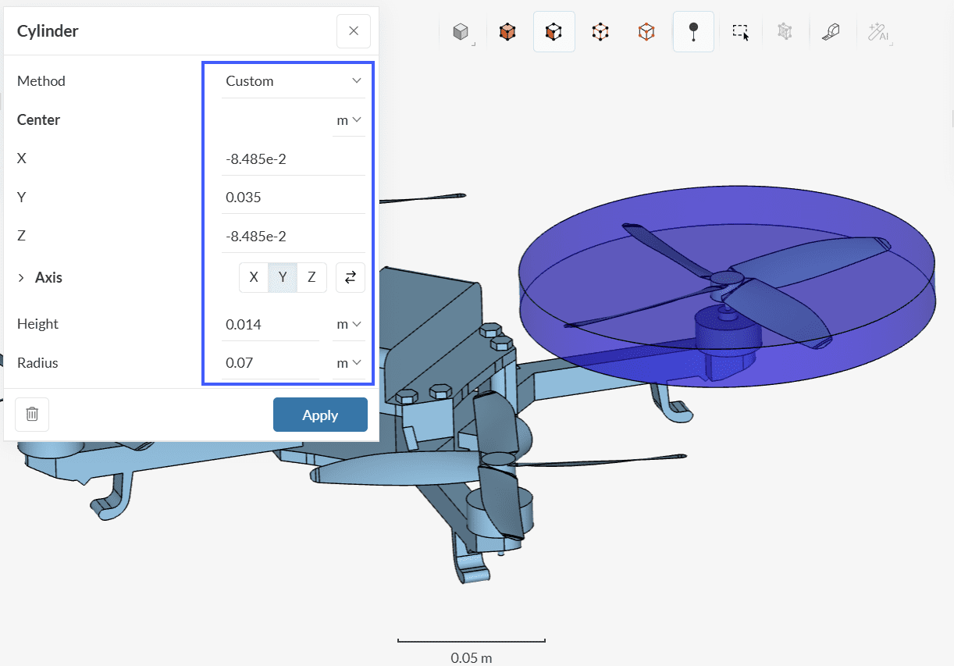Expand the Axis section chevron
The height and width of the screenshot is (666, 954).
click(x=21, y=278)
